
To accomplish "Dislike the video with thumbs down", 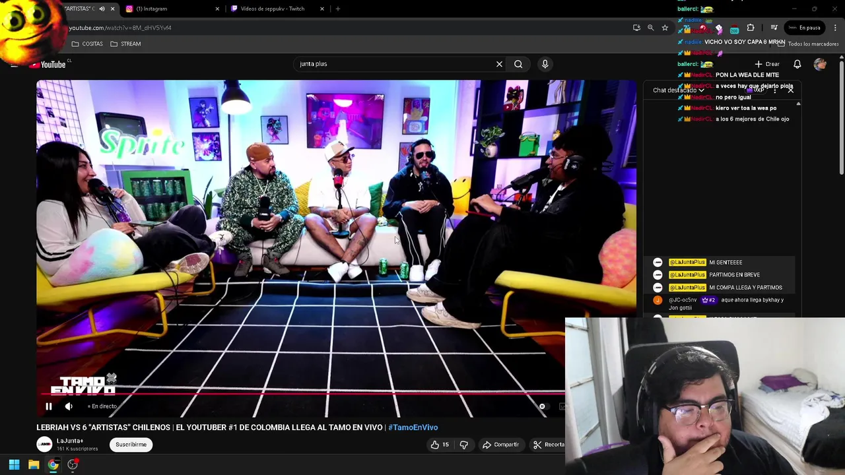I will 463,445.
